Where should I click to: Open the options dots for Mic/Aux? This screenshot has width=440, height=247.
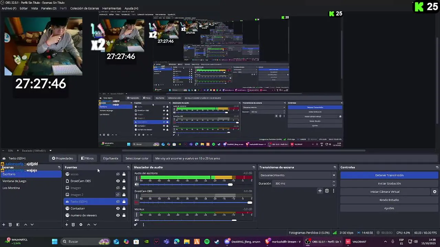pos(136,214)
